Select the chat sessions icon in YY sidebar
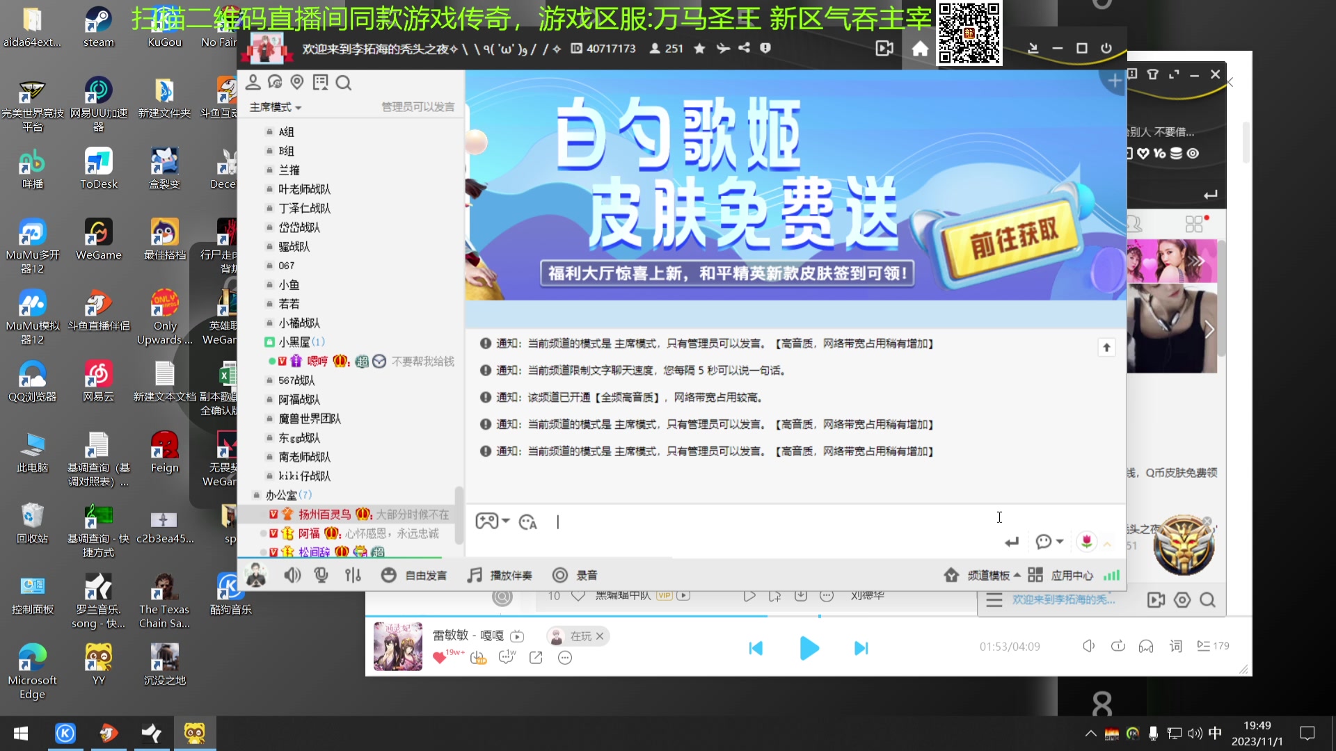The height and width of the screenshot is (751, 1336). point(276,82)
